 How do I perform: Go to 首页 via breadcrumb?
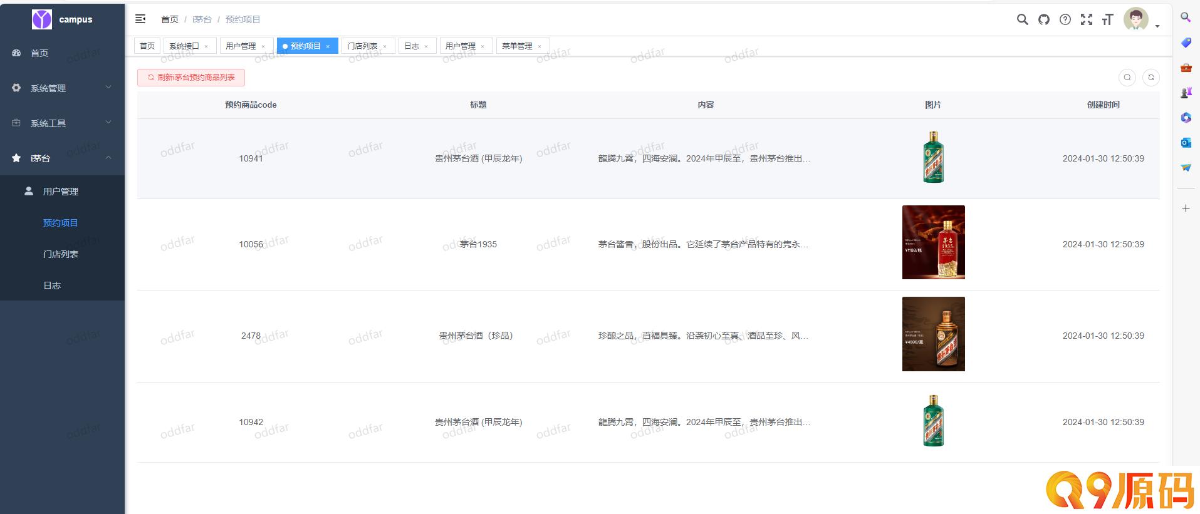(x=170, y=19)
